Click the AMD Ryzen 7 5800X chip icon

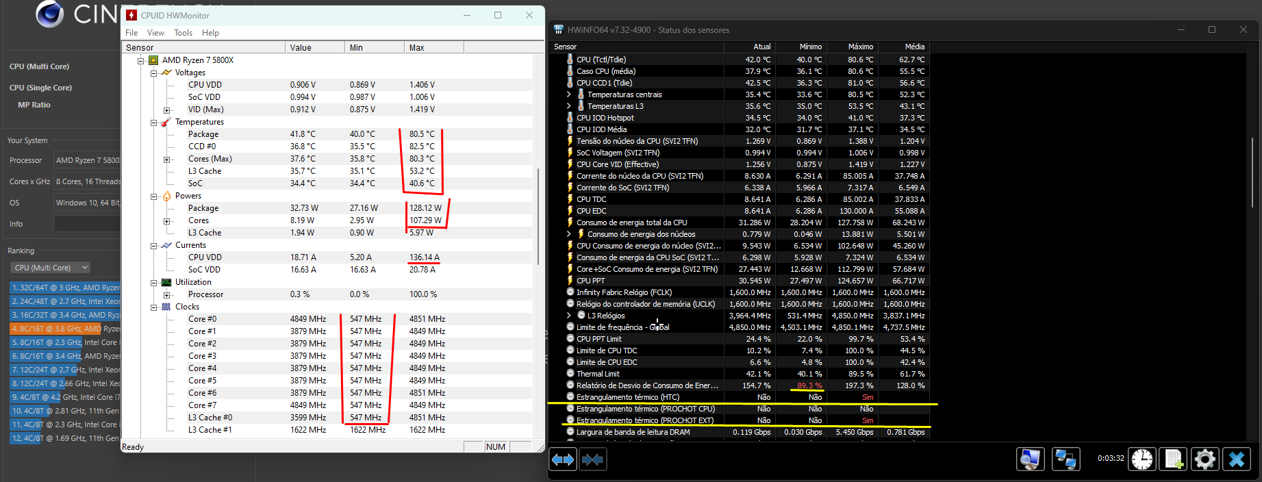point(153,60)
